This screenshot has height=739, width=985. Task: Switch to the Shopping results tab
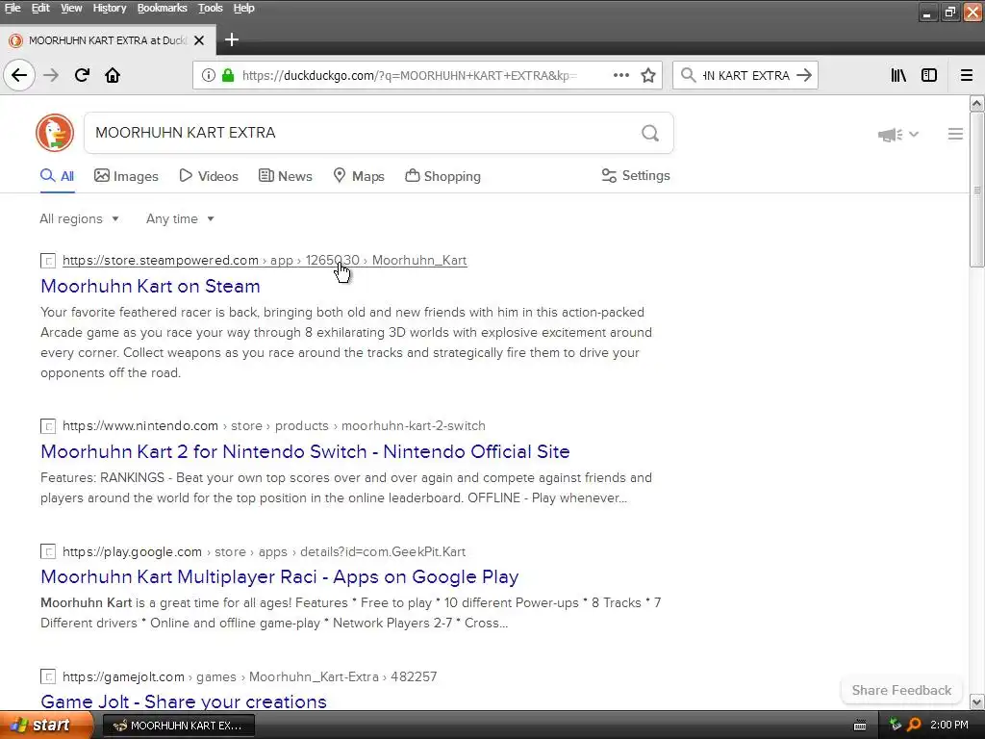(x=442, y=176)
